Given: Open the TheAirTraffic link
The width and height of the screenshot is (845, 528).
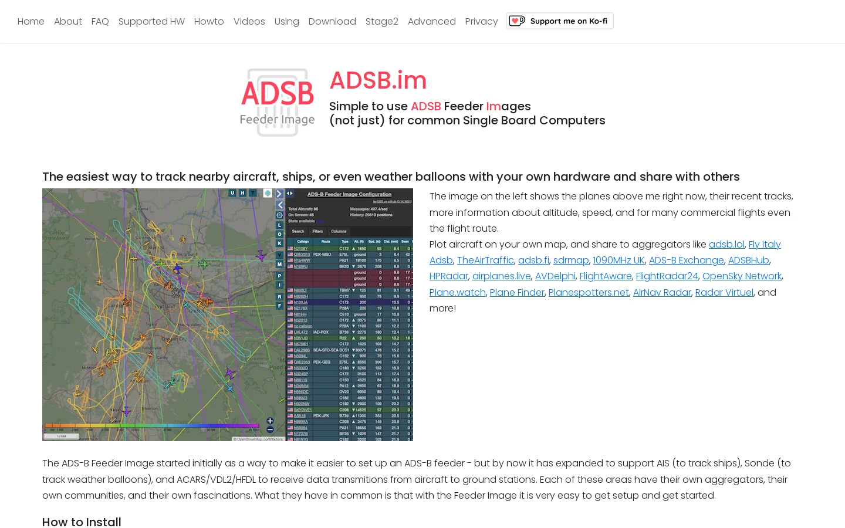Looking at the screenshot, I should tap(485, 260).
